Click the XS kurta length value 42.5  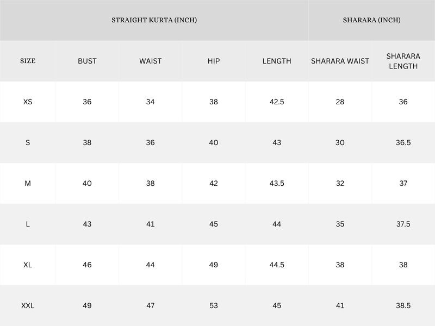[x=277, y=102]
